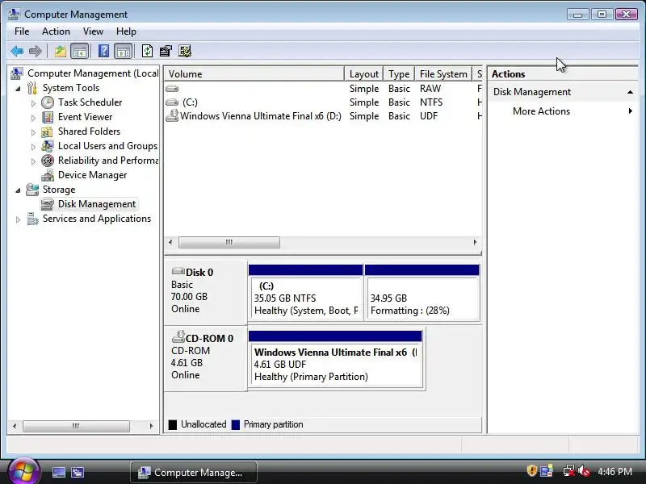
Task: Select Reliability and Performance icon
Action: click(48, 161)
